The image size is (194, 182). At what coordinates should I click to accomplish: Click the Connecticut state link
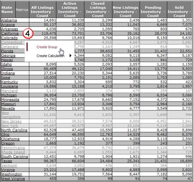[12, 42]
